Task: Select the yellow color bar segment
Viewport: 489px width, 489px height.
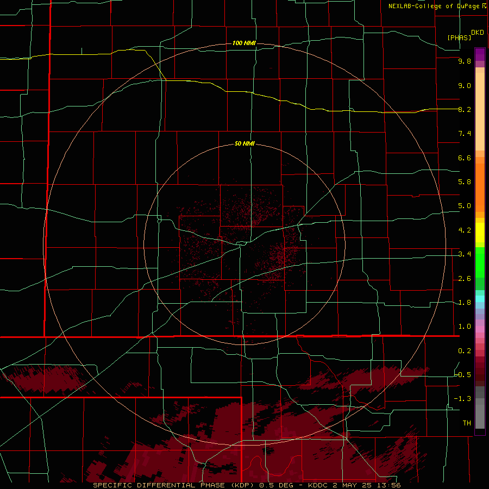Action: [x=480, y=233]
